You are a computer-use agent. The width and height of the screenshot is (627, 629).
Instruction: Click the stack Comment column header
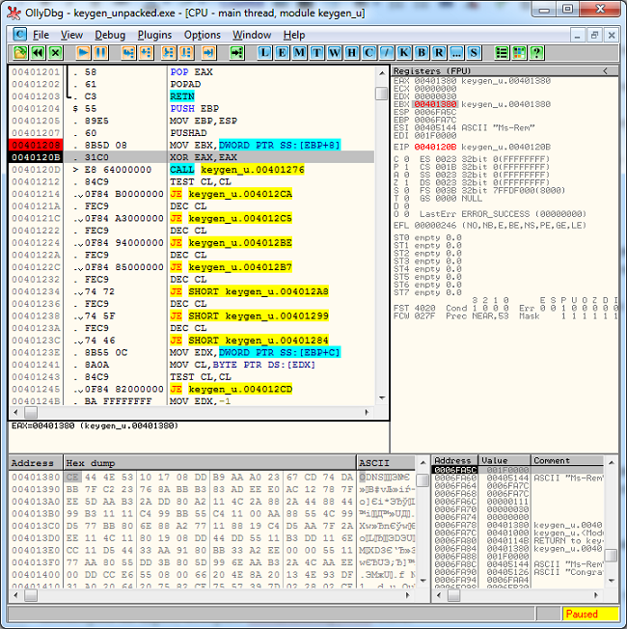click(x=567, y=460)
